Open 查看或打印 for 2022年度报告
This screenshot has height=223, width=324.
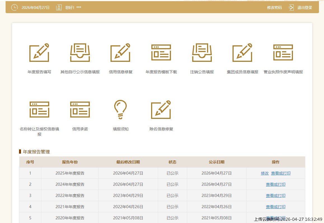point(276,196)
